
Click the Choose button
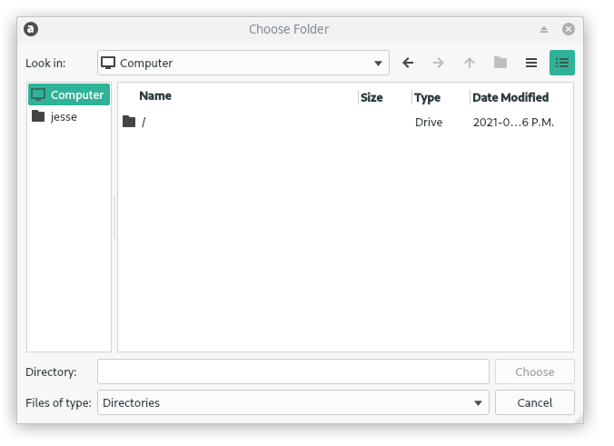pos(534,372)
